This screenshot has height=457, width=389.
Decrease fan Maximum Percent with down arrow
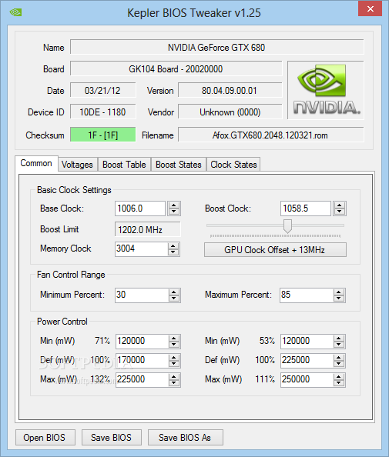pos(339,299)
